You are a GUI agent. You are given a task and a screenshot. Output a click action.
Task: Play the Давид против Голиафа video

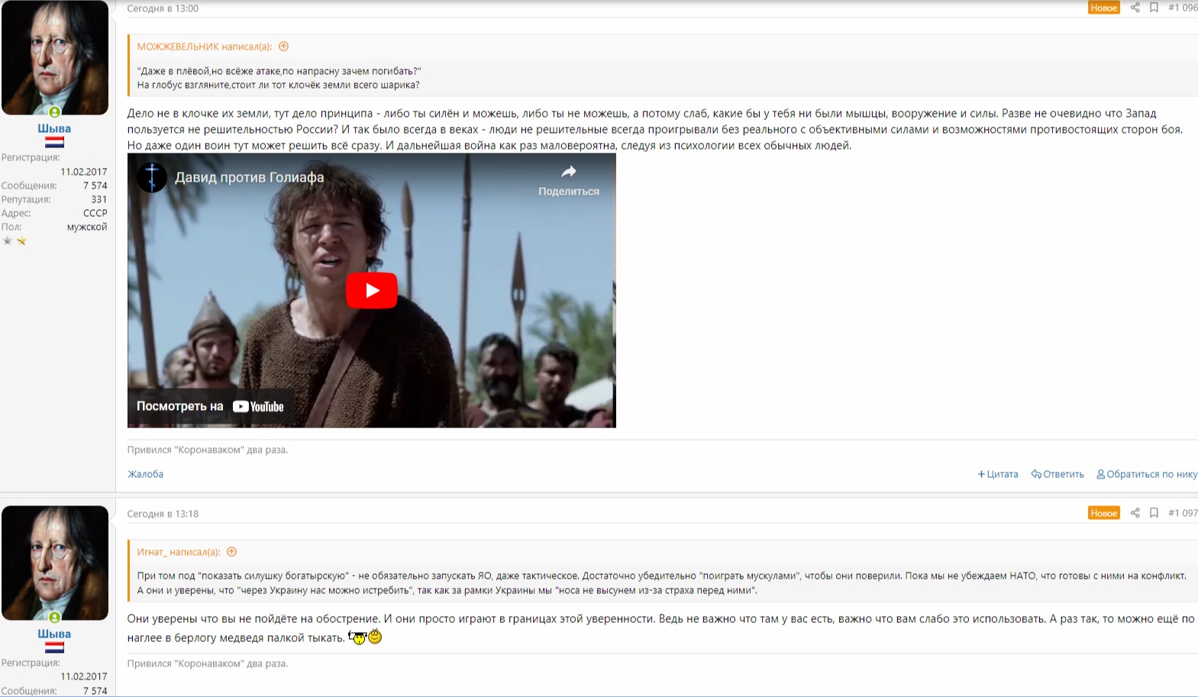pyautogui.click(x=372, y=290)
